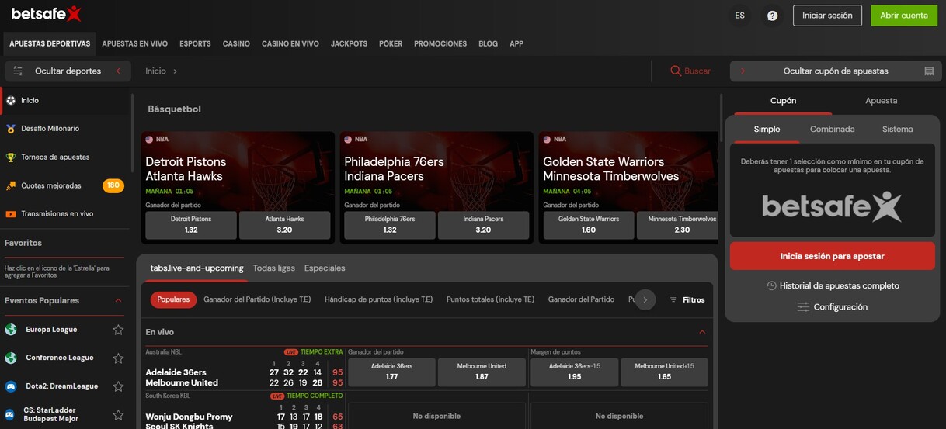Screen dimensions: 946x429
Task: Change language with ES selector
Action: (739, 16)
